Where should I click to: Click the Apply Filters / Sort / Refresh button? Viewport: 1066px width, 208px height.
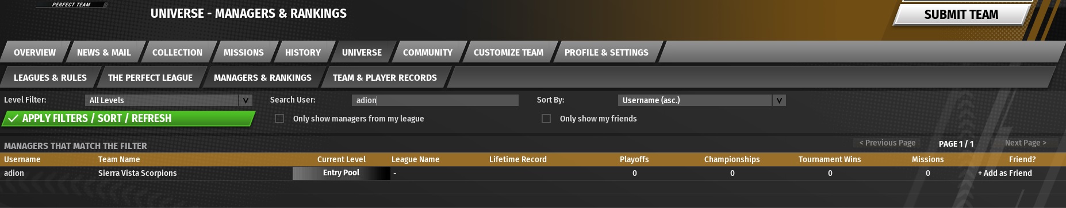tap(128, 119)
